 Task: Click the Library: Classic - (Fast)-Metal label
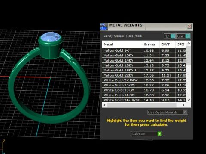pos(123,36)
